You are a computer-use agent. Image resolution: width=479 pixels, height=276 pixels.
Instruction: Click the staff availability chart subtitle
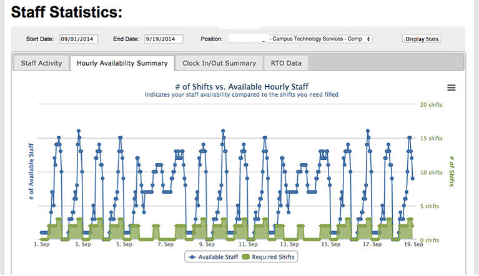click(x=244, y=95)
